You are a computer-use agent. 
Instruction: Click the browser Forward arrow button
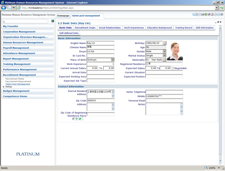pos(10,8)
